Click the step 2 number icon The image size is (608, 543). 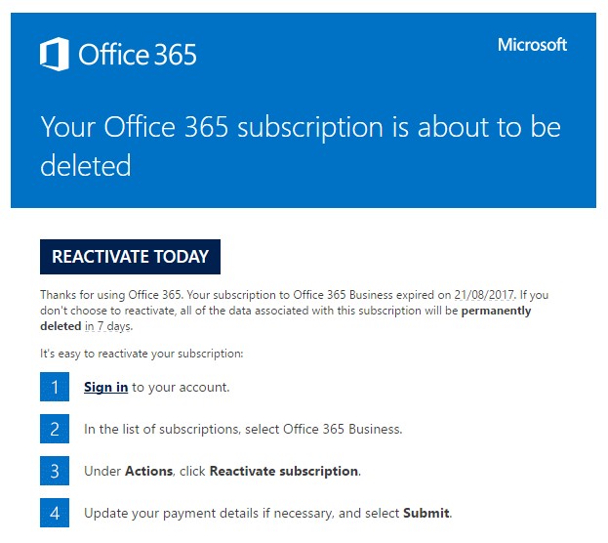coord(55,429)
